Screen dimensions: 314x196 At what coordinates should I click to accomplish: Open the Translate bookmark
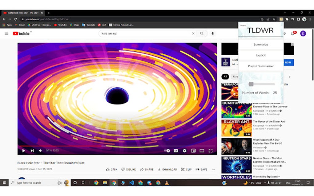click(89, 25)
